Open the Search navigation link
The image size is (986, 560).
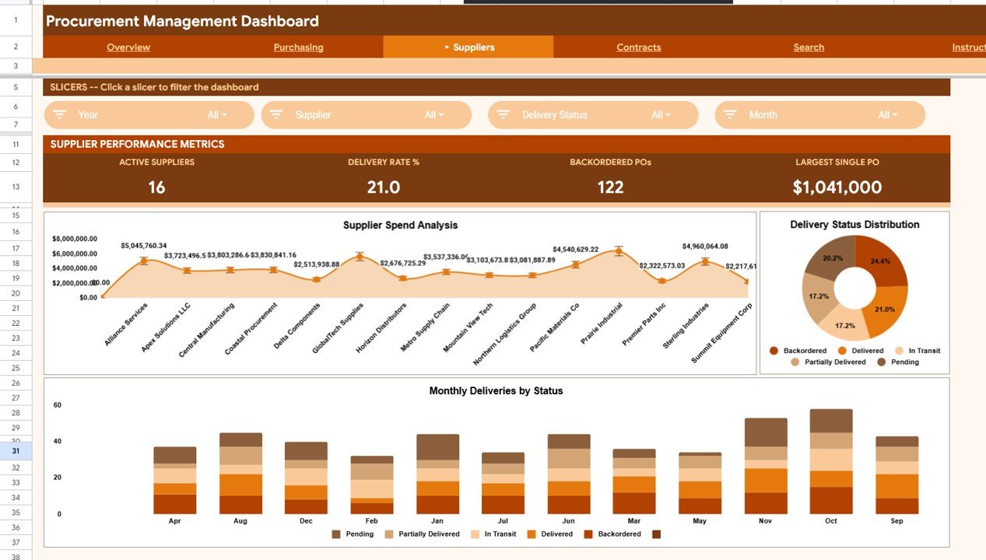tap(808, 47)
